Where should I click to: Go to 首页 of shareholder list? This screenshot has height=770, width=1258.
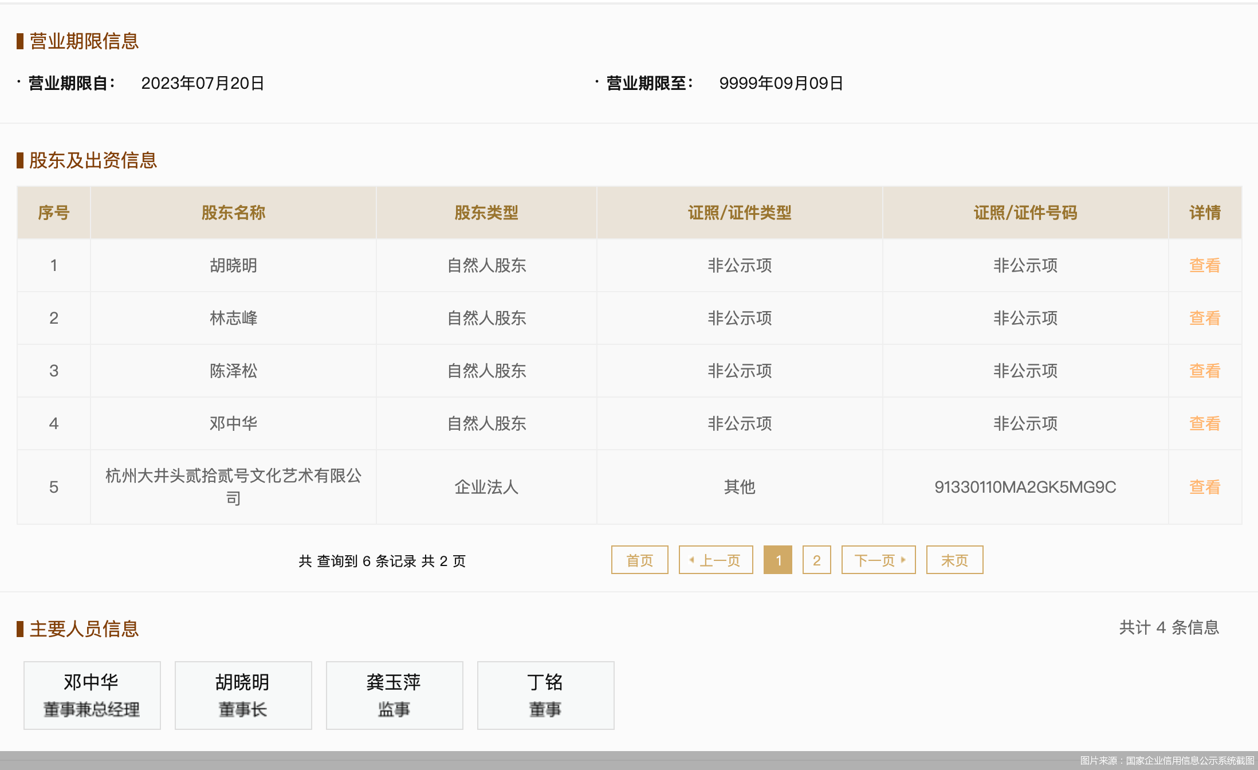click(x=640, y=560)
